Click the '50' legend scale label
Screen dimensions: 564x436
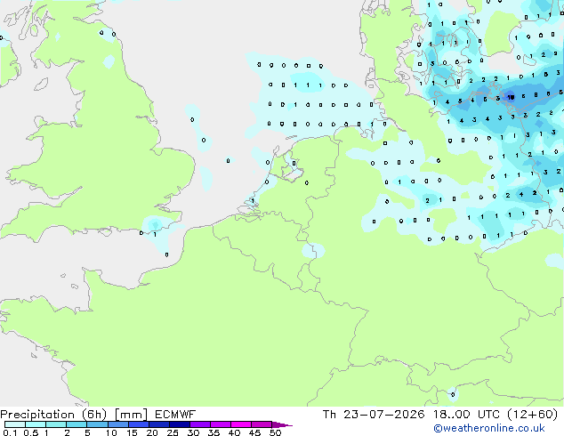[275, 432]
